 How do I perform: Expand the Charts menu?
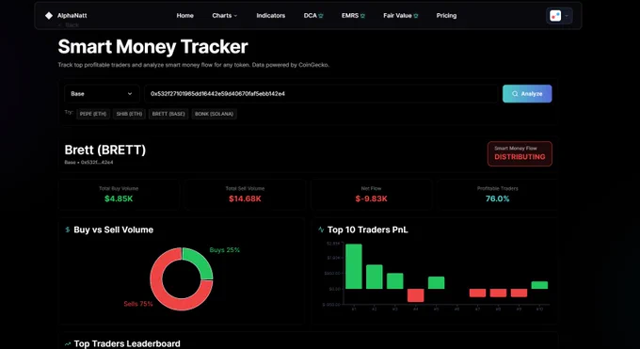pos(225,15)
